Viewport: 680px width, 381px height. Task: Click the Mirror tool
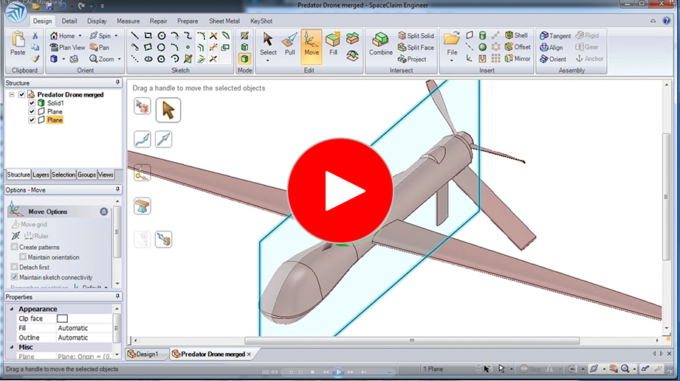[518, 58]
